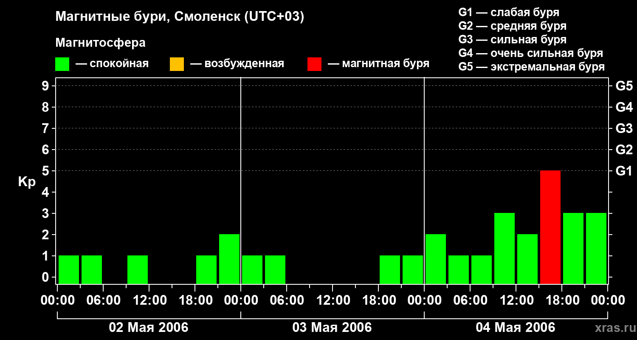
Task: Select the 03 Мая 2006 date label
Action: pyautogui.click(x=332, y=328)
